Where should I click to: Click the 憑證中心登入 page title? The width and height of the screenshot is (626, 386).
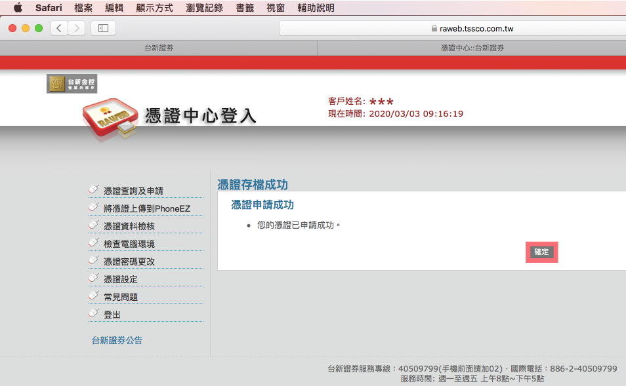click(200, 116)
